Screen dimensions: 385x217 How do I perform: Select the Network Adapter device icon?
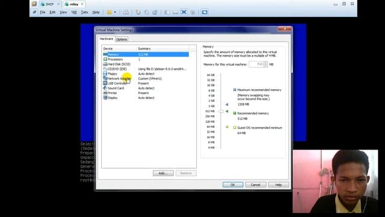click(x=105, y=78)
